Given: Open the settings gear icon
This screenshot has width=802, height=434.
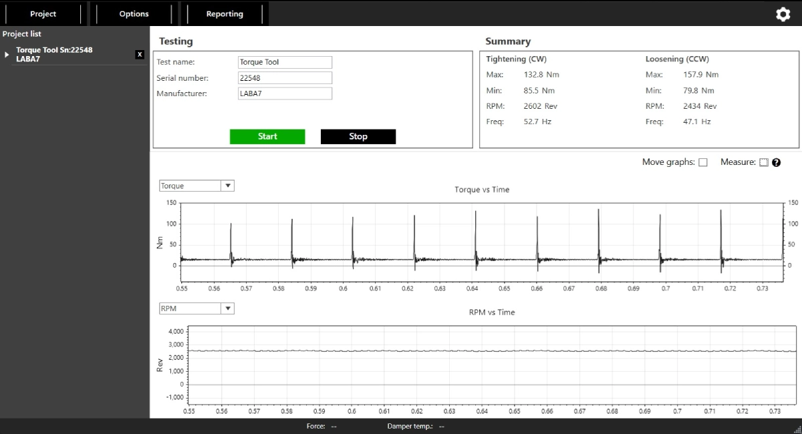Looking at the screenshot, I should (783, 14).
